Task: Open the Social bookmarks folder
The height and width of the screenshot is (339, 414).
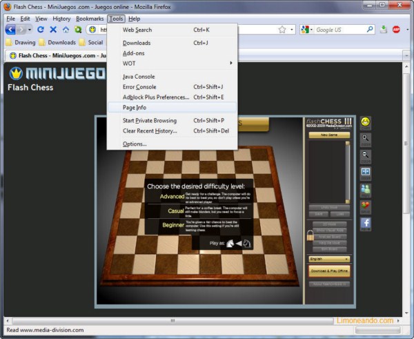Action: click(x=91, y=42)
